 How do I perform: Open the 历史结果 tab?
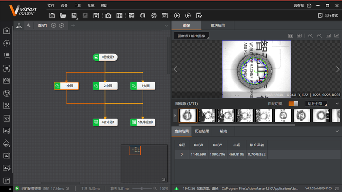(x=202, y=131)
